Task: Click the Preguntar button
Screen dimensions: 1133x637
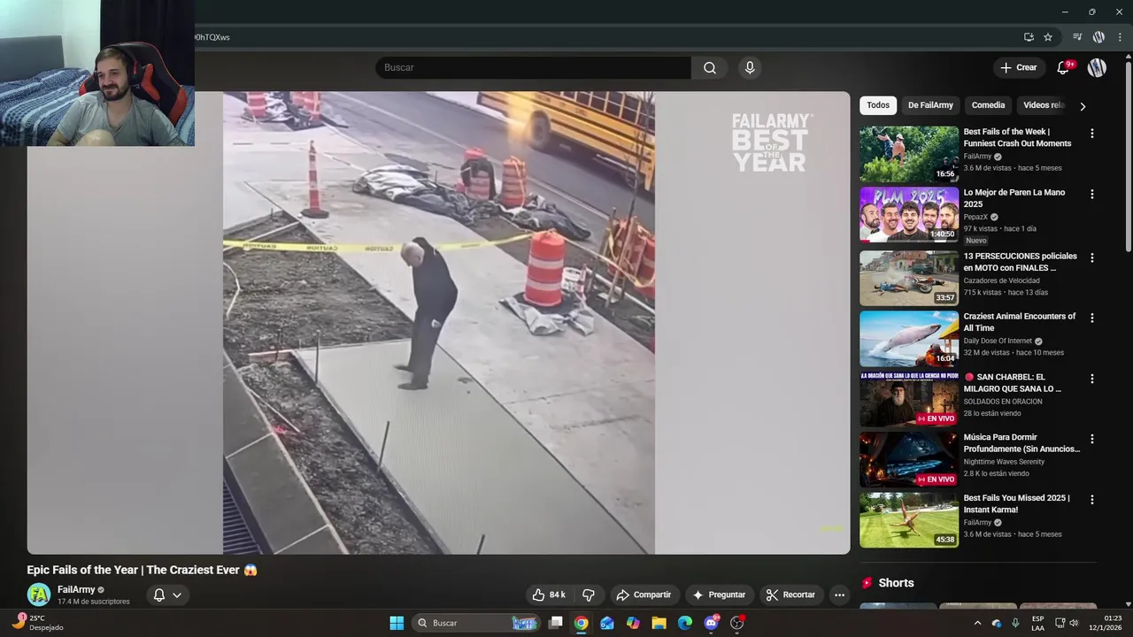Action: tap(719, 595)
